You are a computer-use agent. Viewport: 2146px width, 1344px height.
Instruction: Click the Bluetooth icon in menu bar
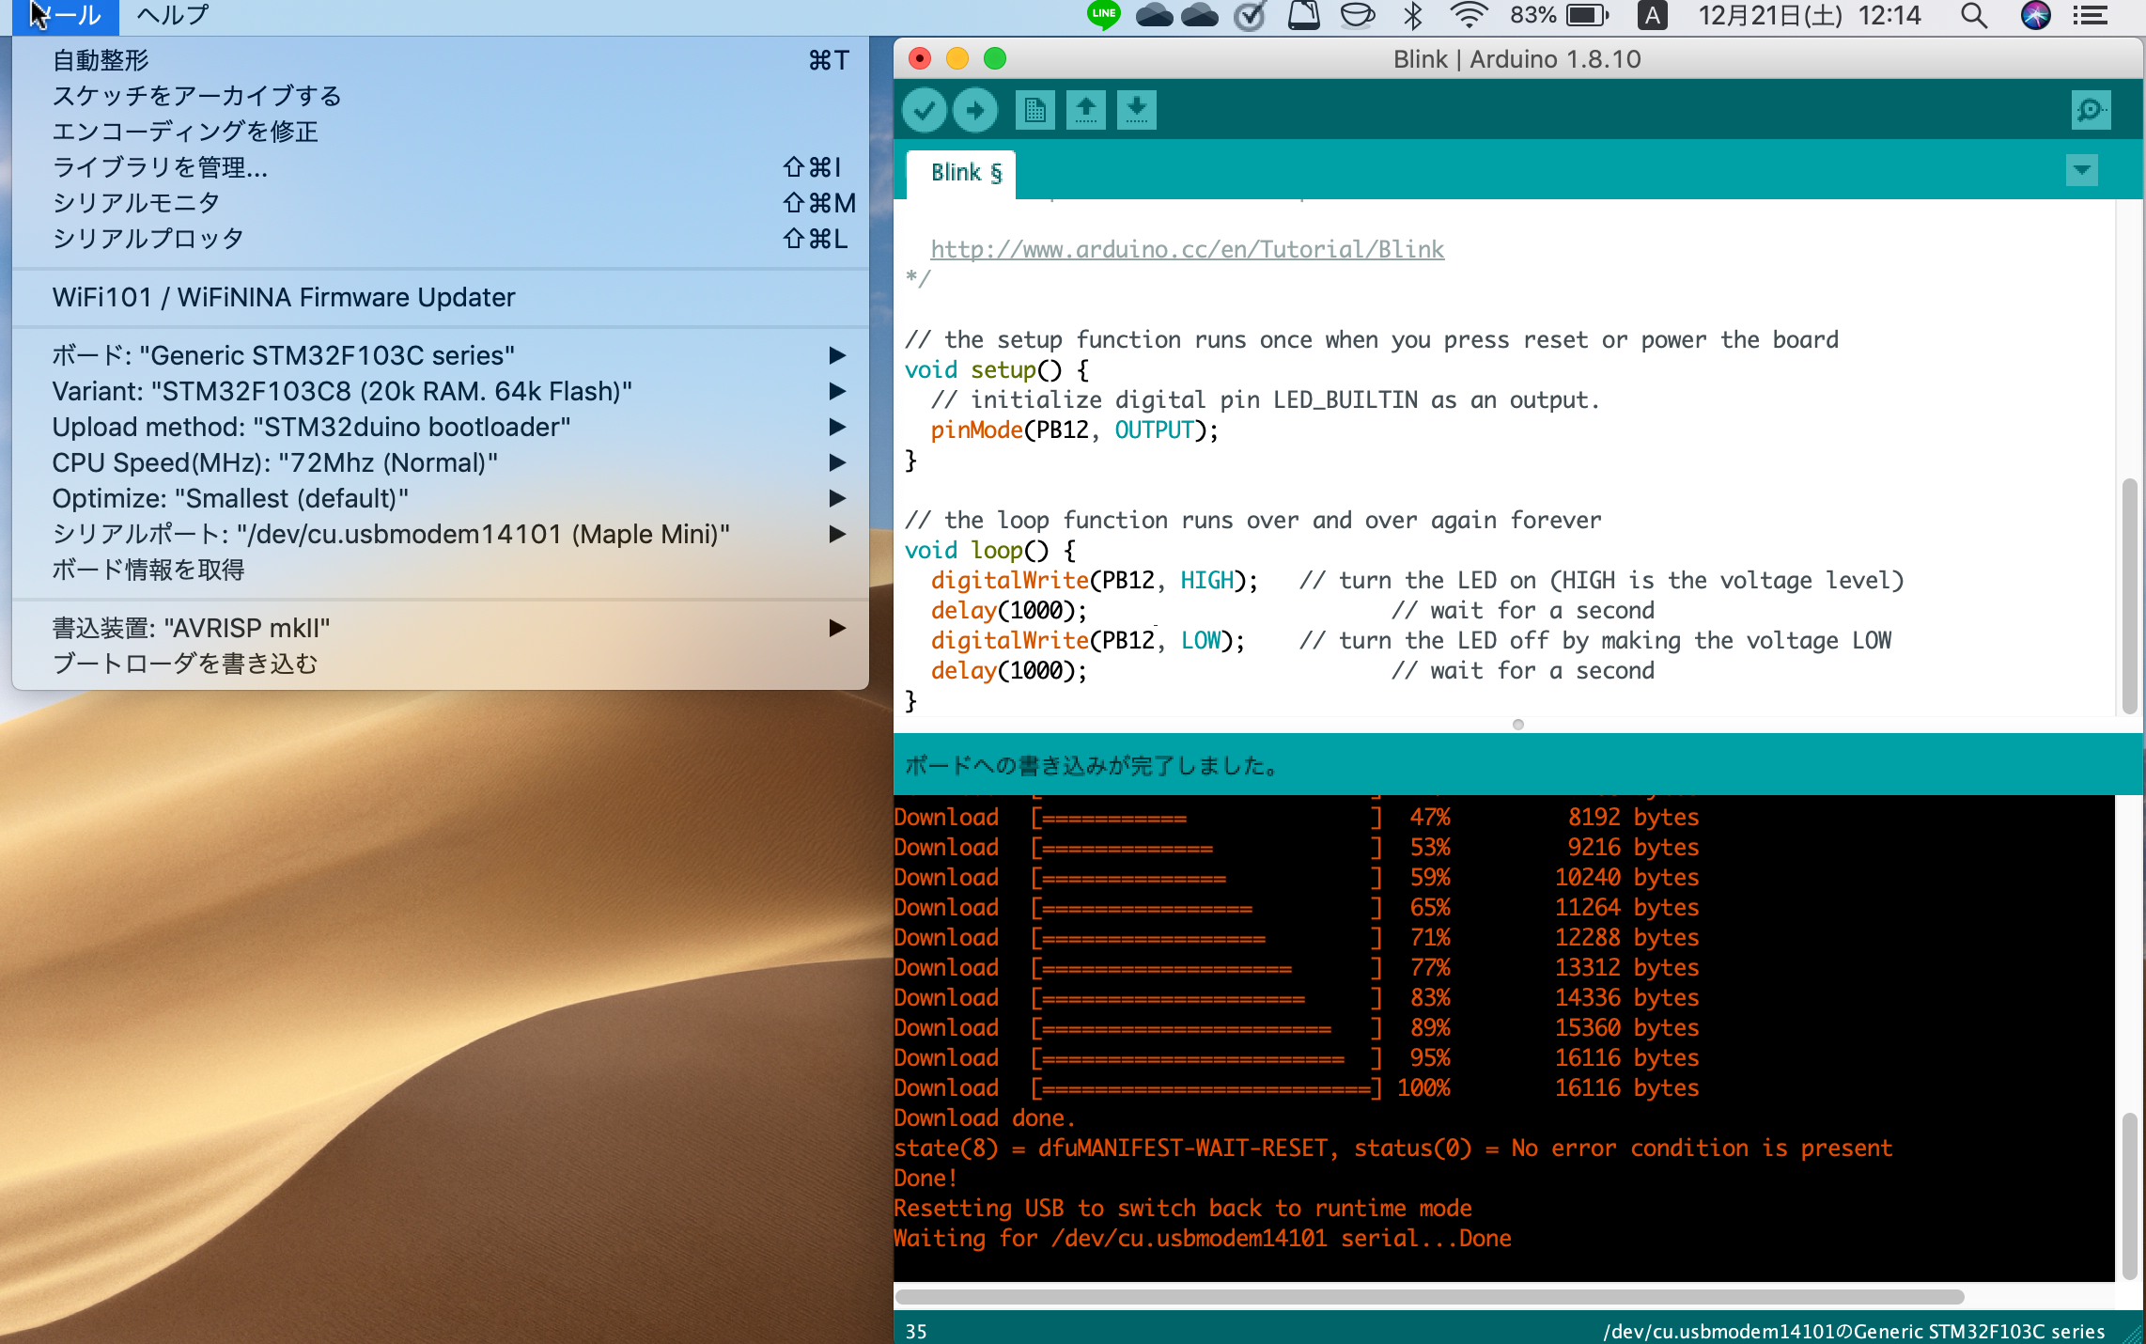1412,15
